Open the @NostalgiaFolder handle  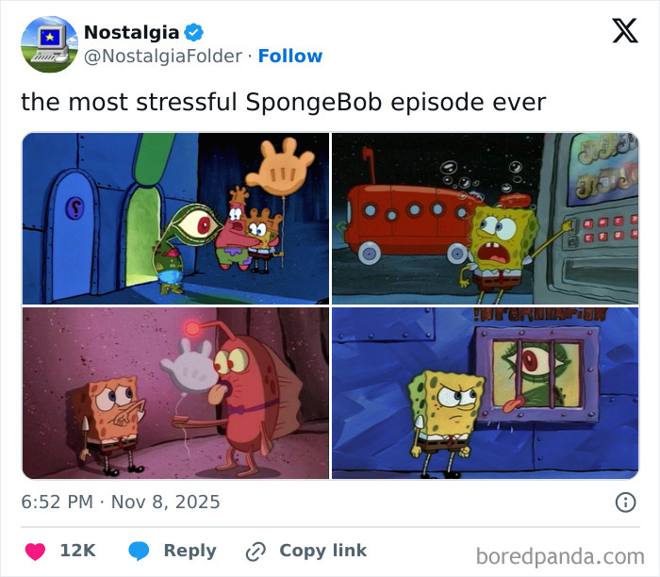tap(163, 56)
